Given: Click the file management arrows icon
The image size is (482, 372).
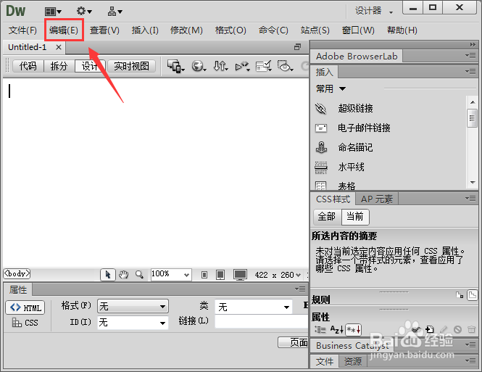Looking at the screenshot, I should pyautogui.click(x=220, y=66).
